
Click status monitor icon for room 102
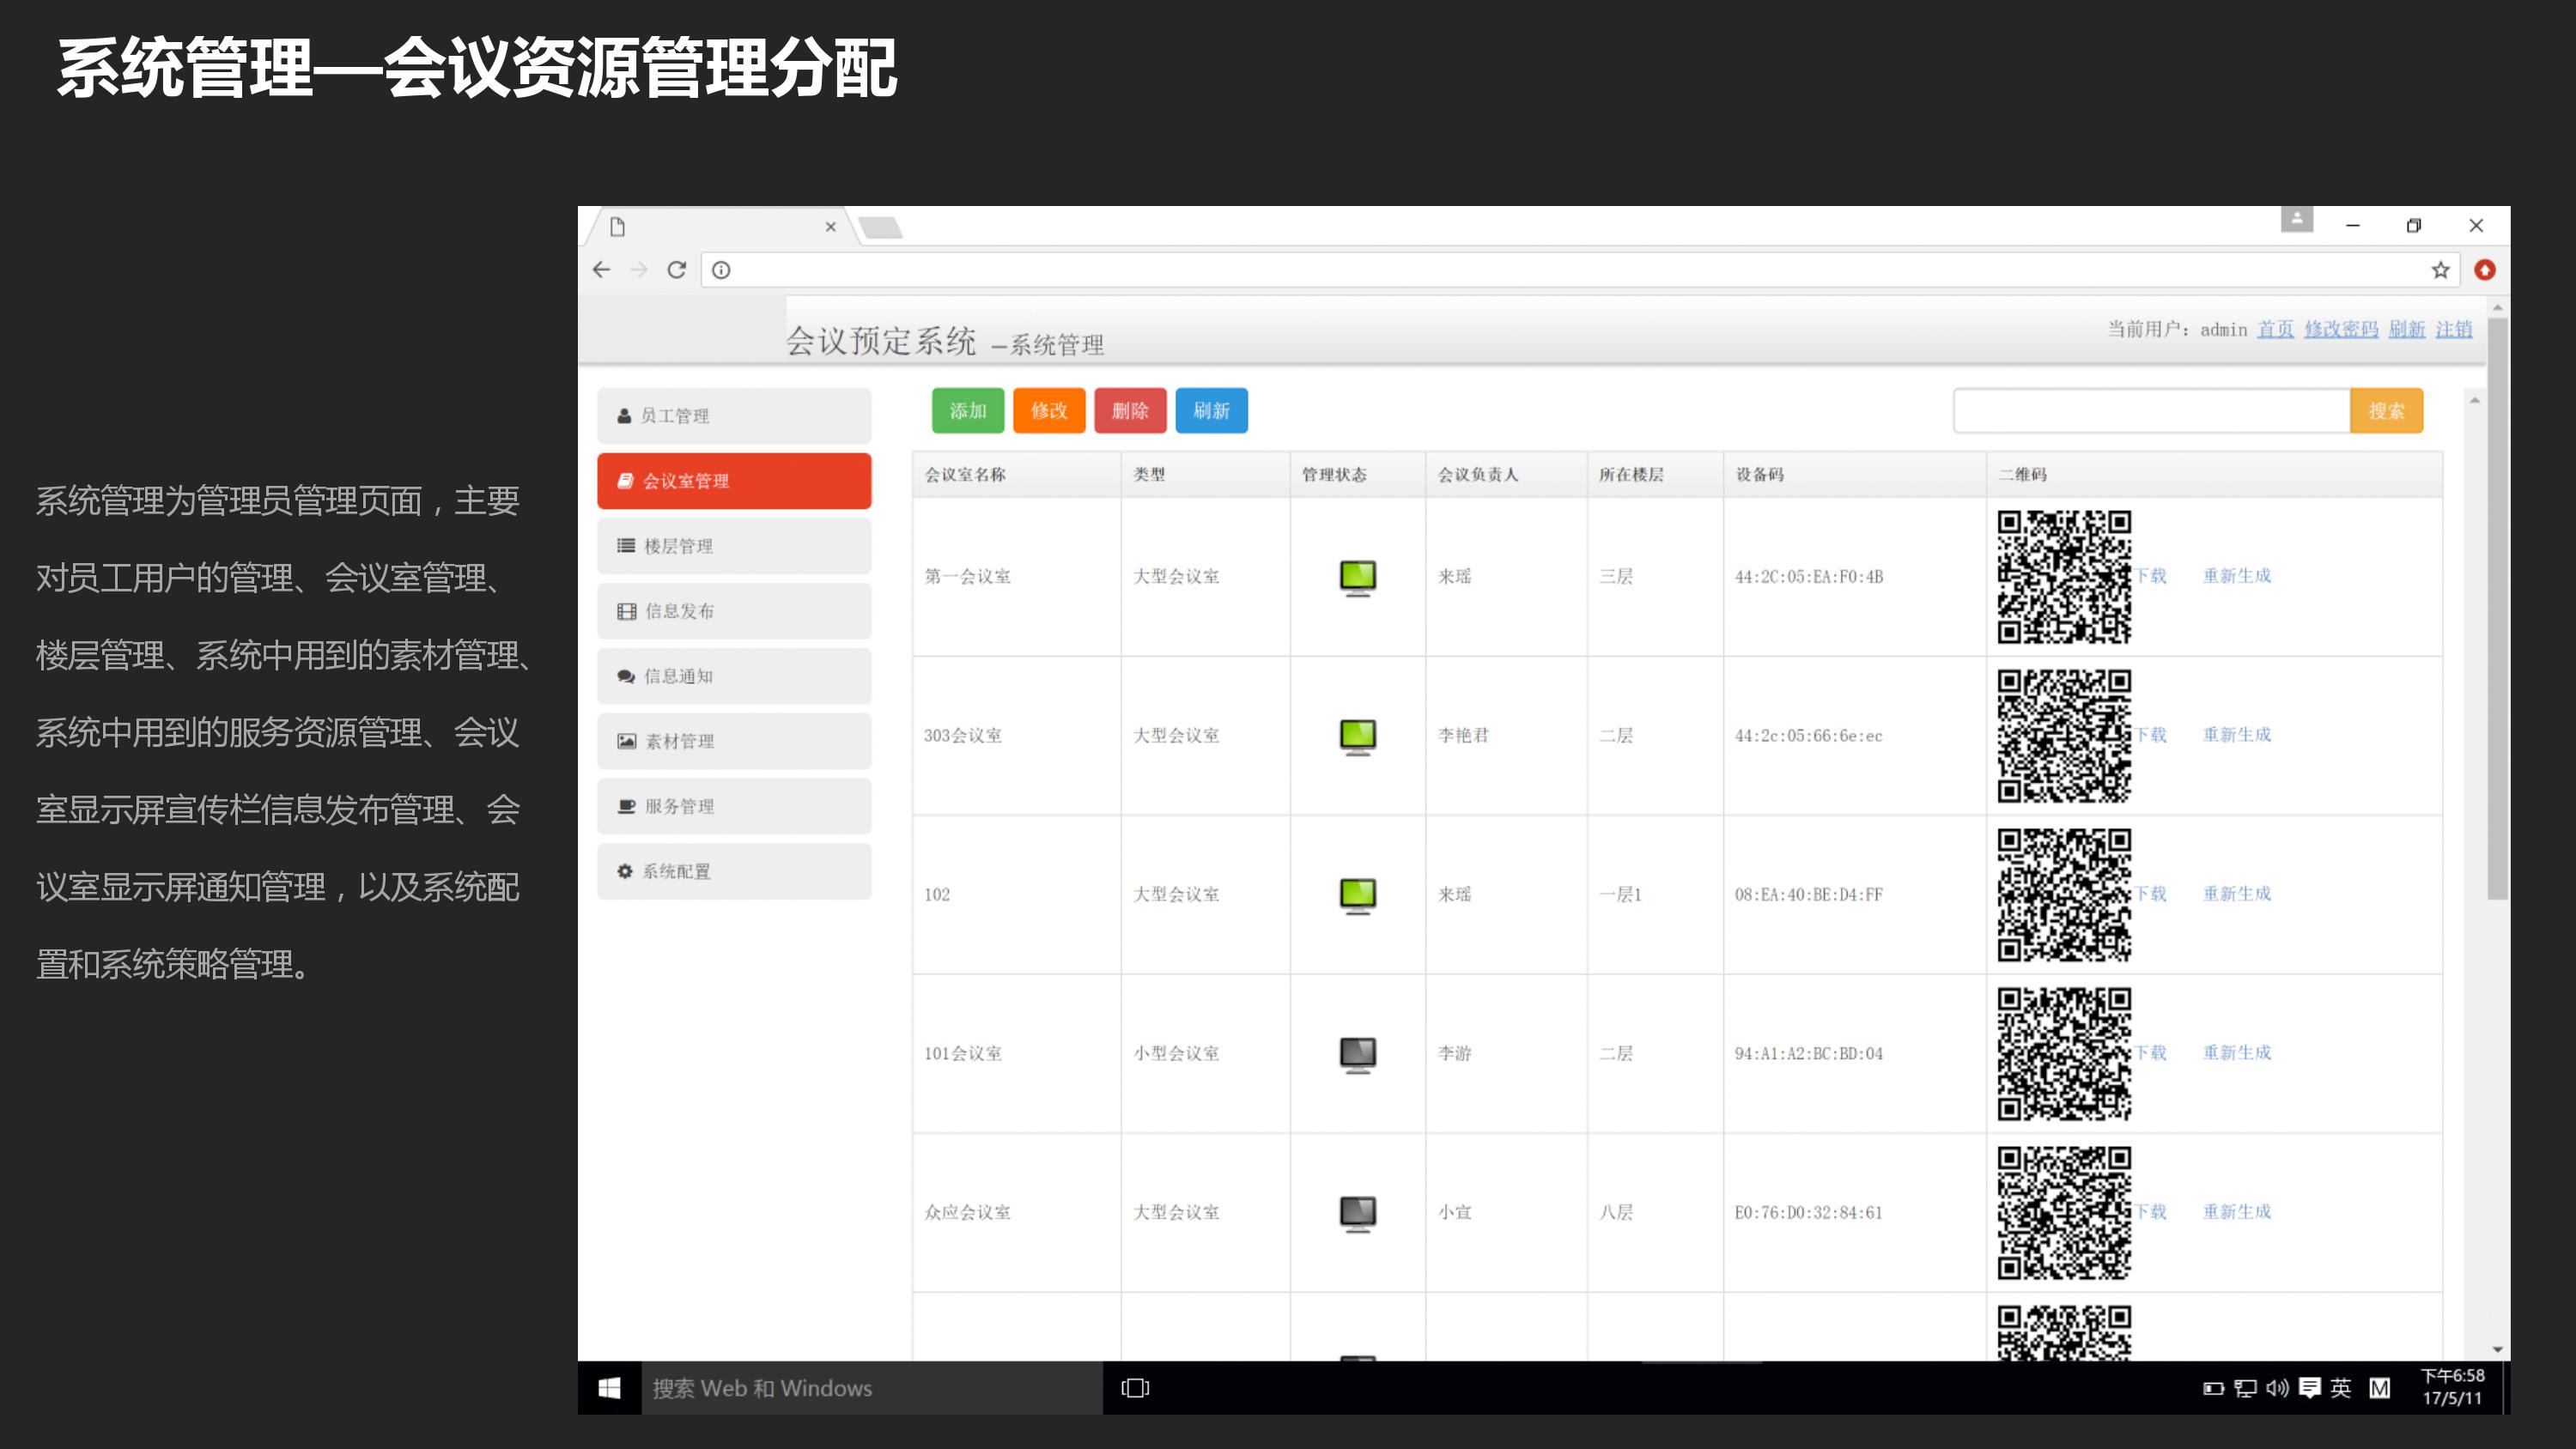(x=1358, y=895)
